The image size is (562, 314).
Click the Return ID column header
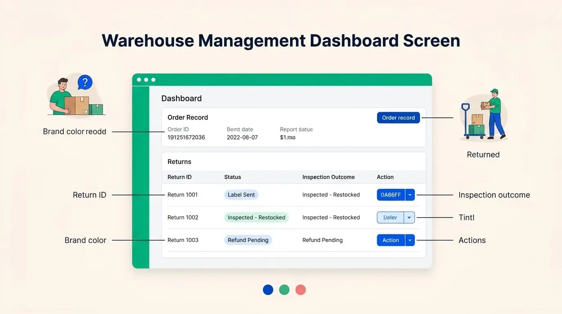coord(179,177)
